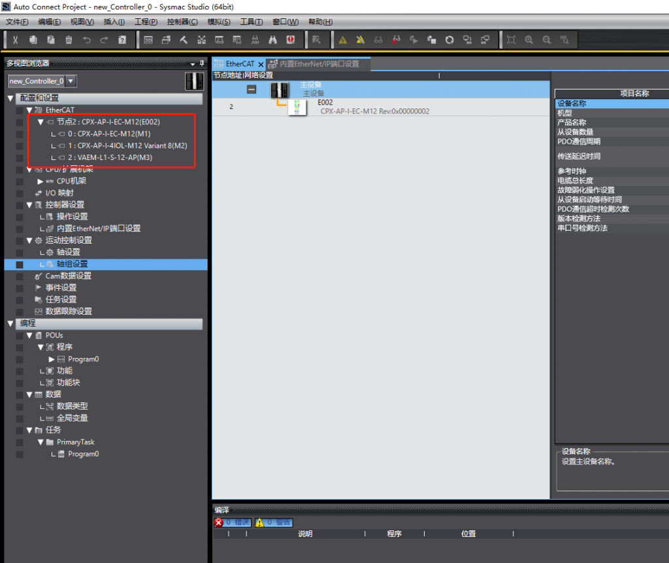Click the glasses monitor icon
Screen dimensions: 669x563
[378, 40]
